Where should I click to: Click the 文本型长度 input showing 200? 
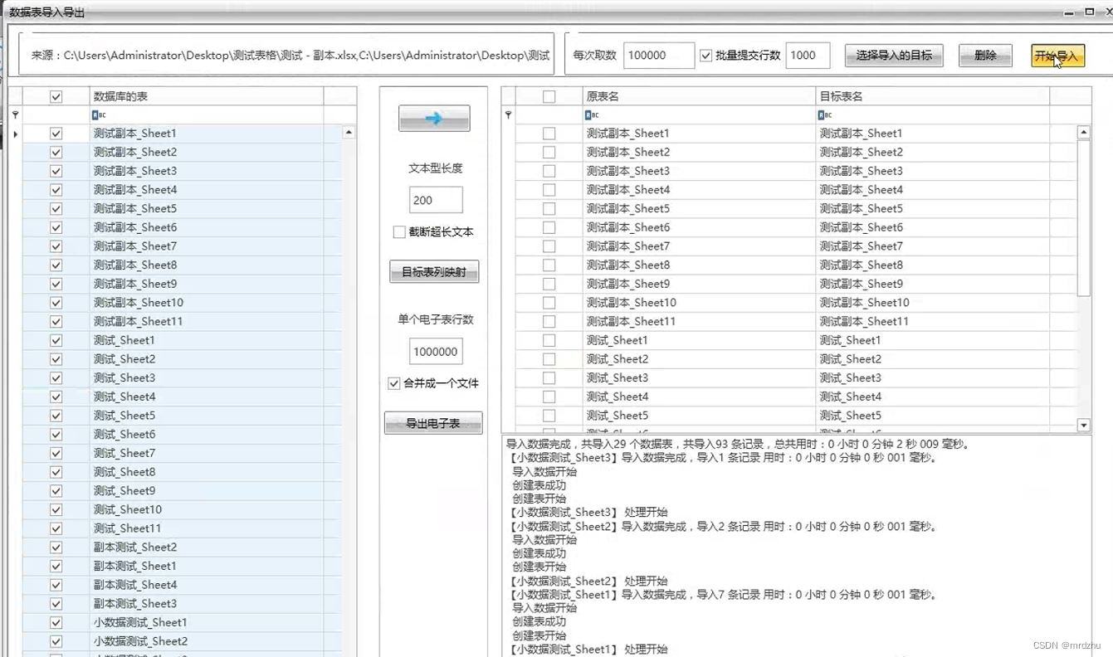[x=435, y=199]
